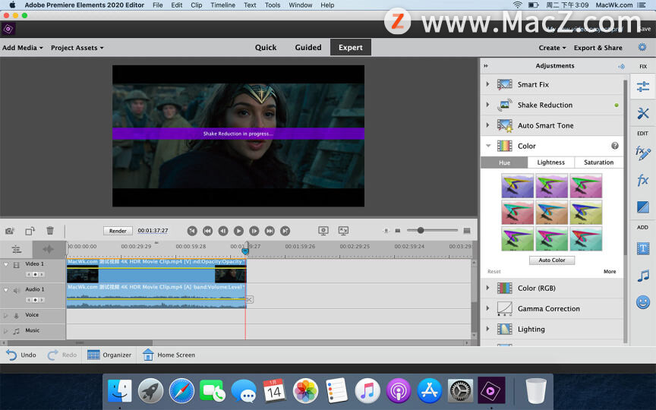
Task: Toggle the timeline track options icon
Action: [x=16, y=249]
